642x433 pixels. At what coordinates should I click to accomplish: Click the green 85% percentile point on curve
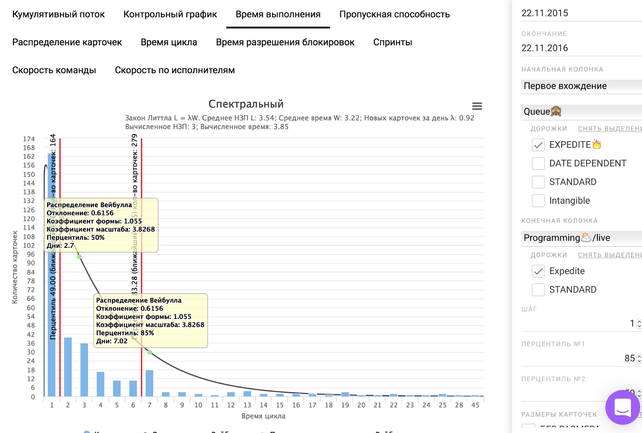[150, 352]
